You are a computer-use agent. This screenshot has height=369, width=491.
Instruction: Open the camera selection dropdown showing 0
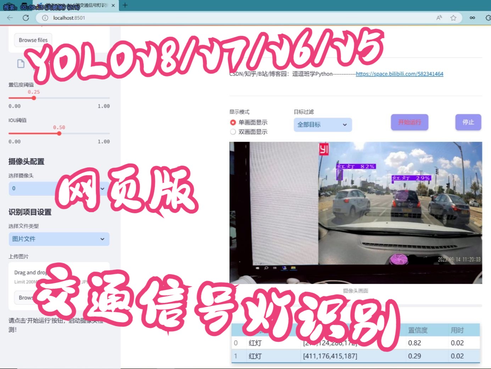[x=59, y=188]
